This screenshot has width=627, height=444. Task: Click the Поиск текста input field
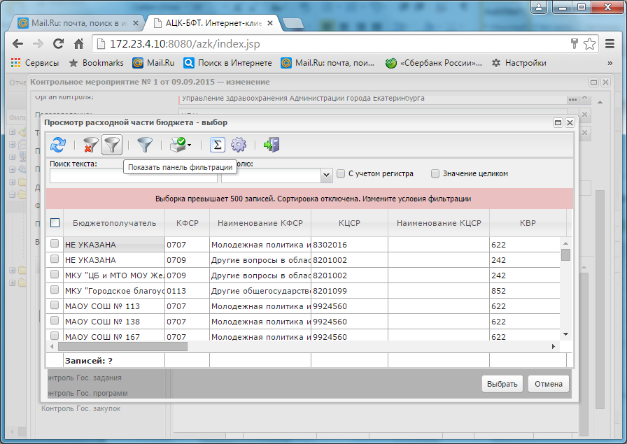point(133,176)
